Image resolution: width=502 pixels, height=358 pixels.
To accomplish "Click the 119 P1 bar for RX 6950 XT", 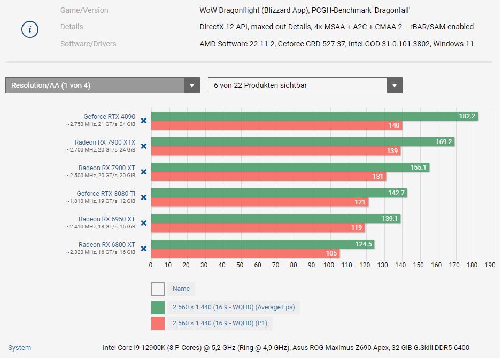I will click(x=258, y=228).
